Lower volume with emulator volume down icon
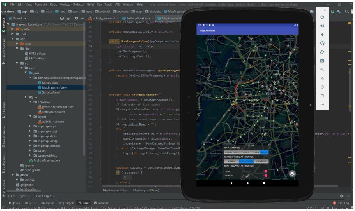Screen dimensions: 355x211 coord(322,35)
